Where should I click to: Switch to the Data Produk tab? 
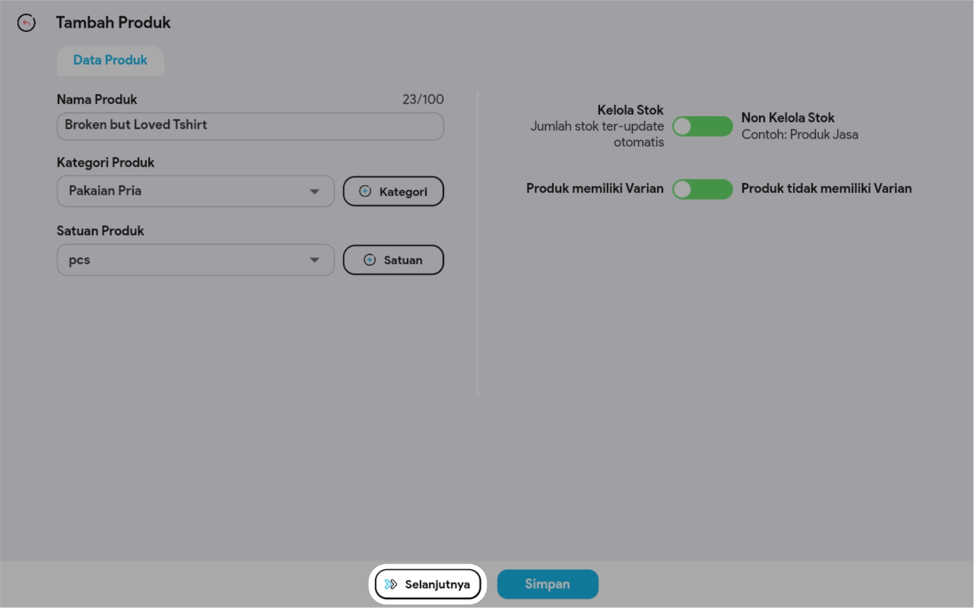[x=110, y=60]
